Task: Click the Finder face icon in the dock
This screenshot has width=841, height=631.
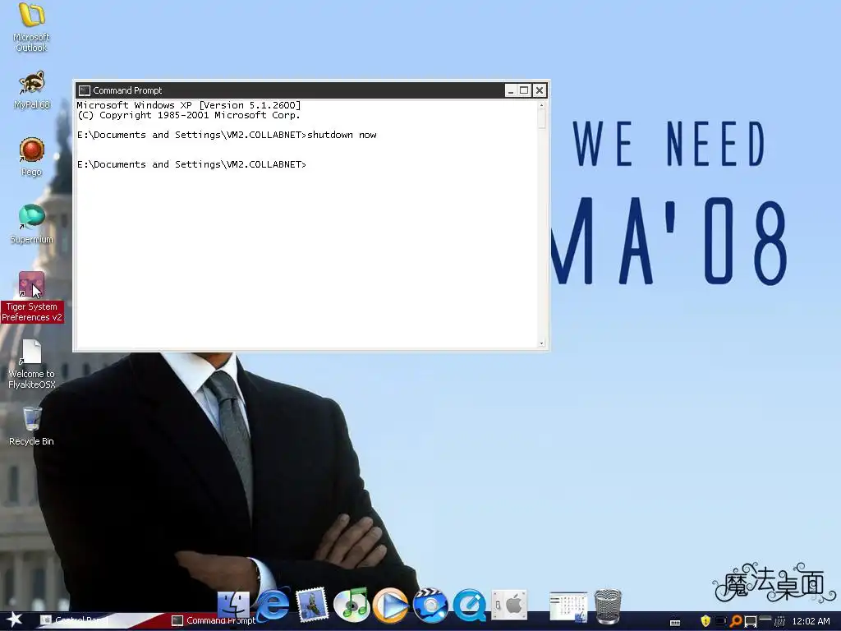Action: click(x=233, y=605)
